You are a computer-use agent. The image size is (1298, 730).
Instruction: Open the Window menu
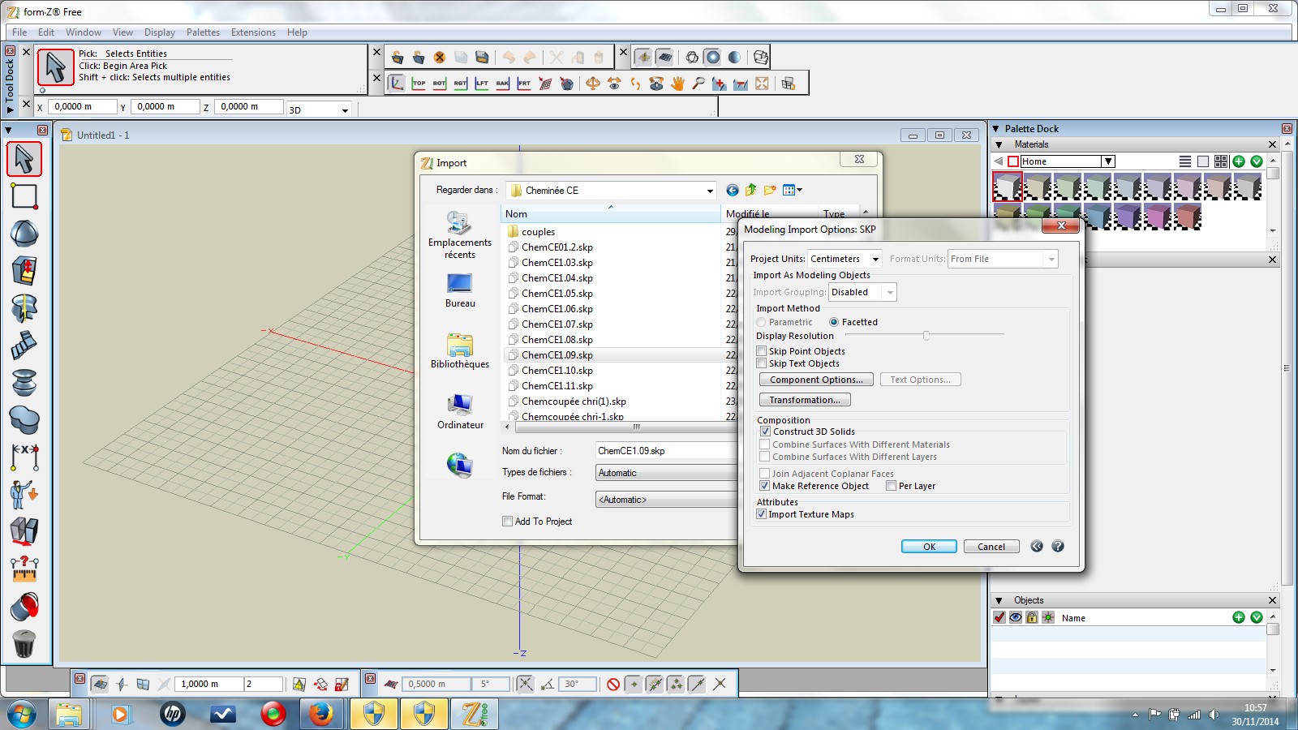[84, 32]
